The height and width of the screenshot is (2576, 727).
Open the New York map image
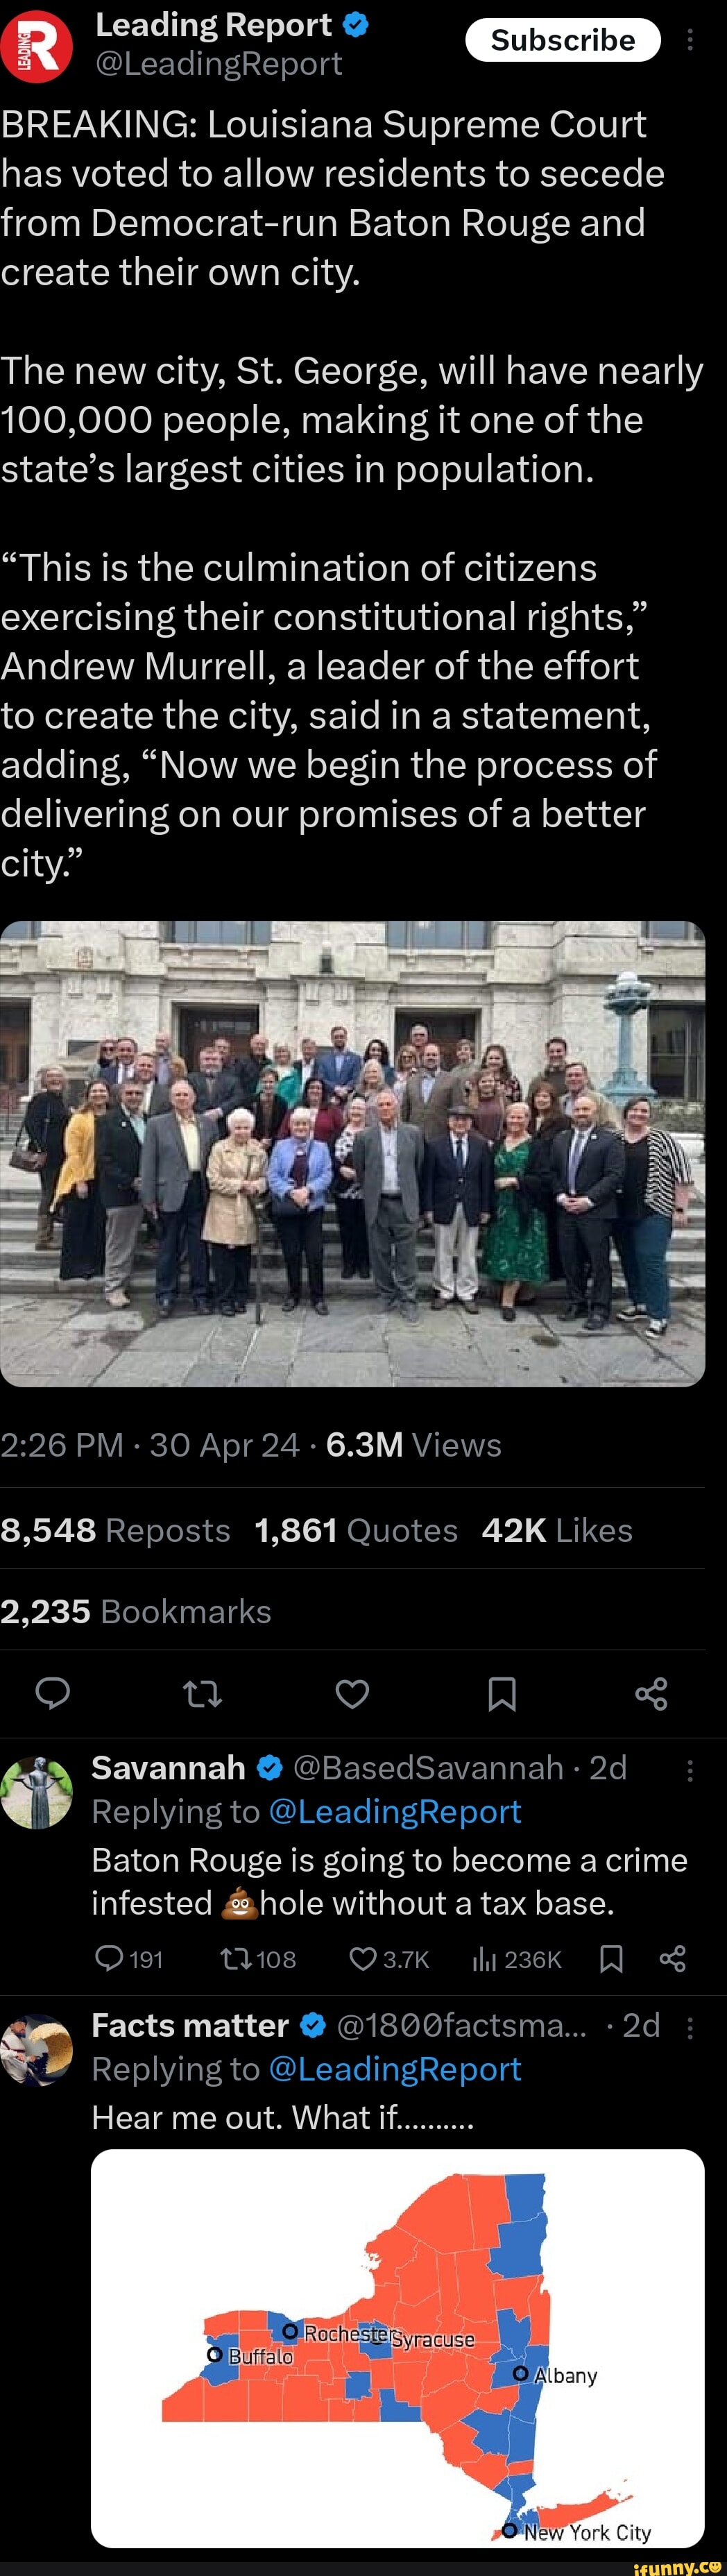coord(398,2347)
